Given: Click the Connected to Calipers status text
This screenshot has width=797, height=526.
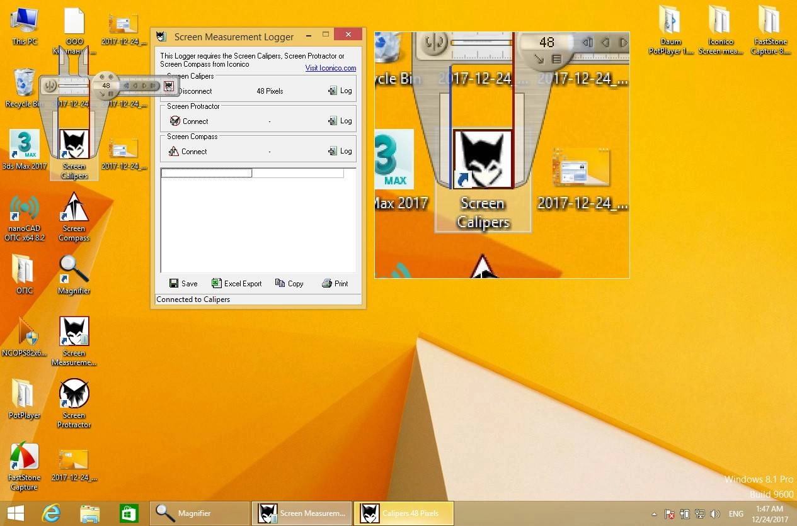Looking at the screenshot, I should 193,299.
